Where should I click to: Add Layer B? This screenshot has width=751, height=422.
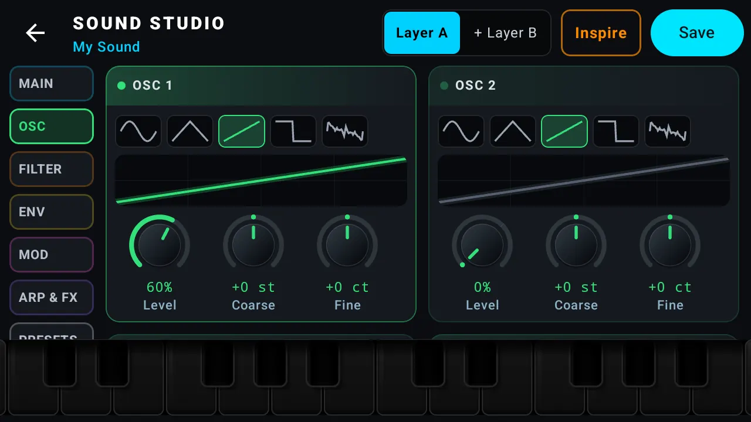pos(505,33)
